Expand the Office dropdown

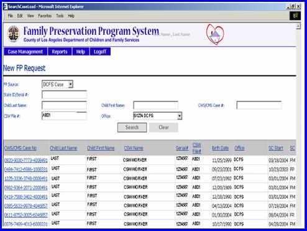tap(180, 116)
